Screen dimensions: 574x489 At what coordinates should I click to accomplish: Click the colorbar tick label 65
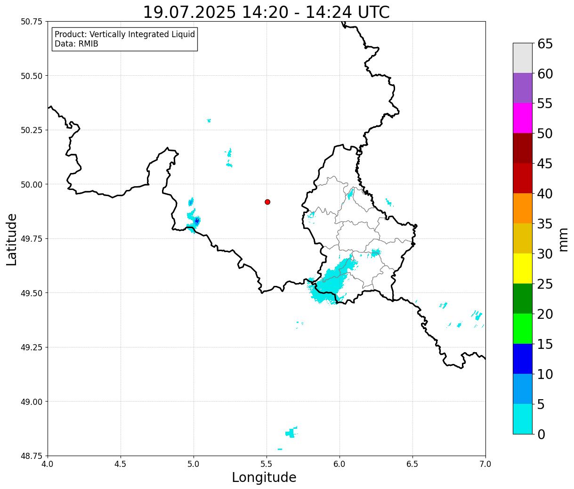545,44
